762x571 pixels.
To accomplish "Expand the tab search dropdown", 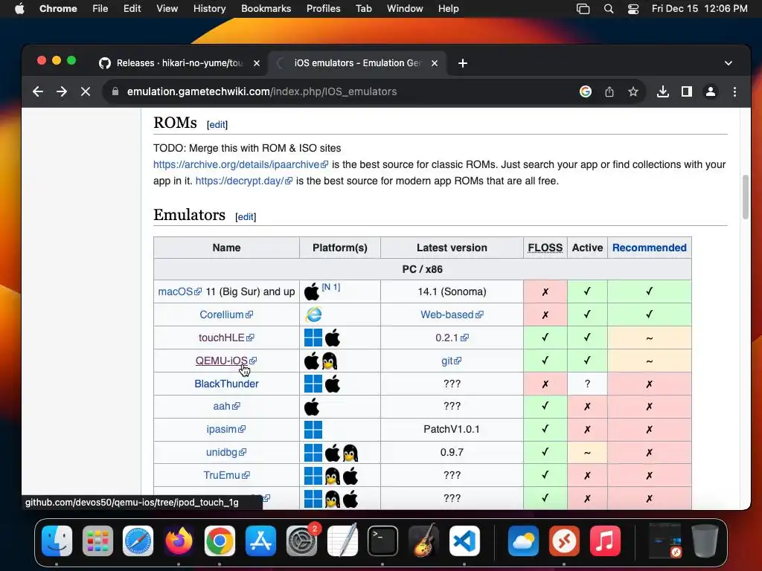I will click(x=729, y=63).
